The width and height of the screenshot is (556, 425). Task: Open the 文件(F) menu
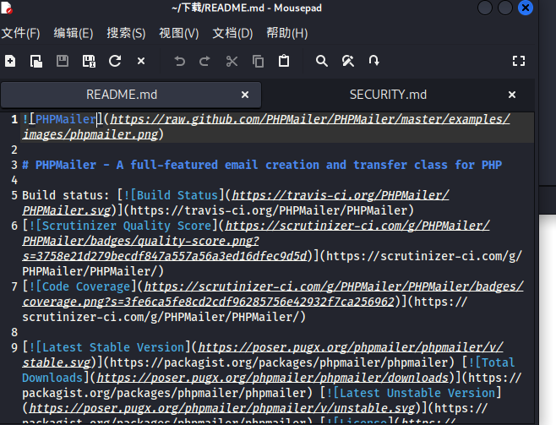pos(20,33)
